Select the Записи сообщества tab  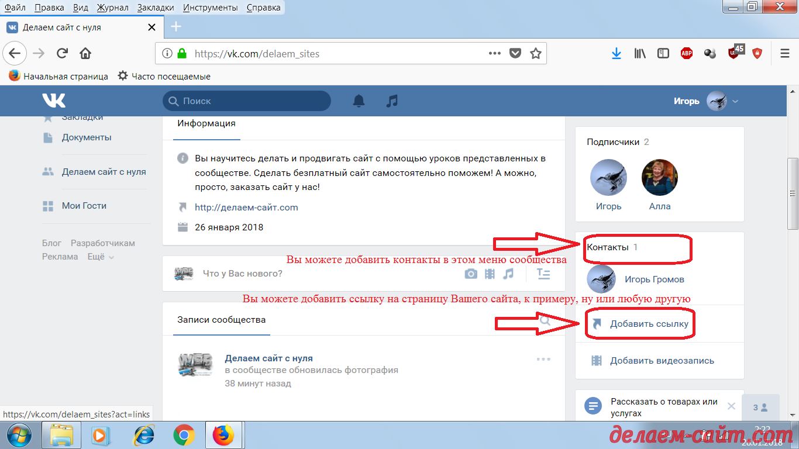[222, 320]
